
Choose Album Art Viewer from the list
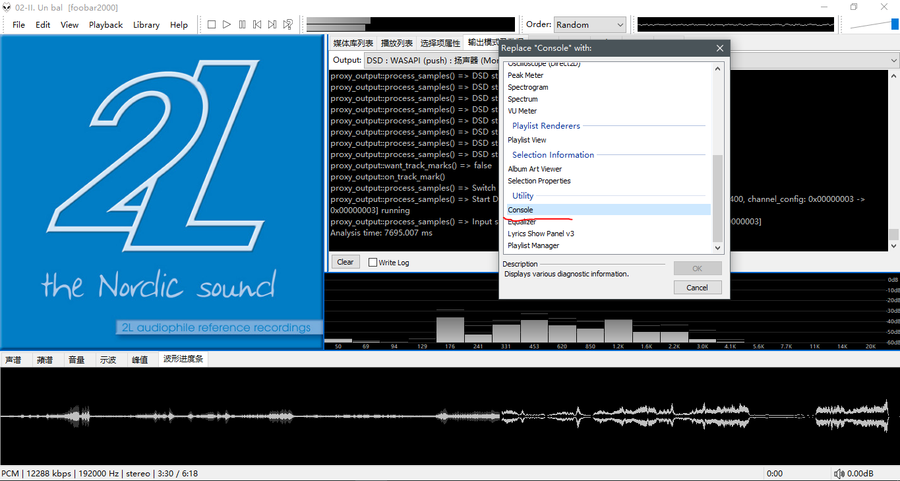click(x=535, y=169)
